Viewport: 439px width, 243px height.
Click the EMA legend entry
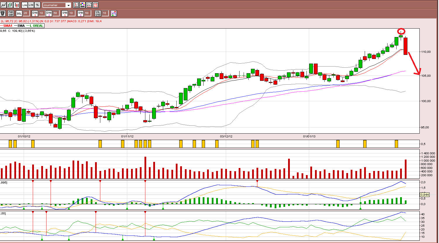coord(19,26)
